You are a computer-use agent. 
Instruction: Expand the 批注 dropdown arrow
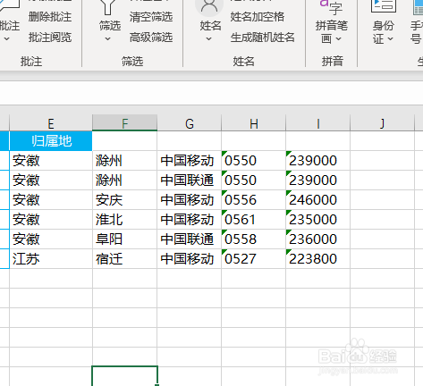(6, 39)
